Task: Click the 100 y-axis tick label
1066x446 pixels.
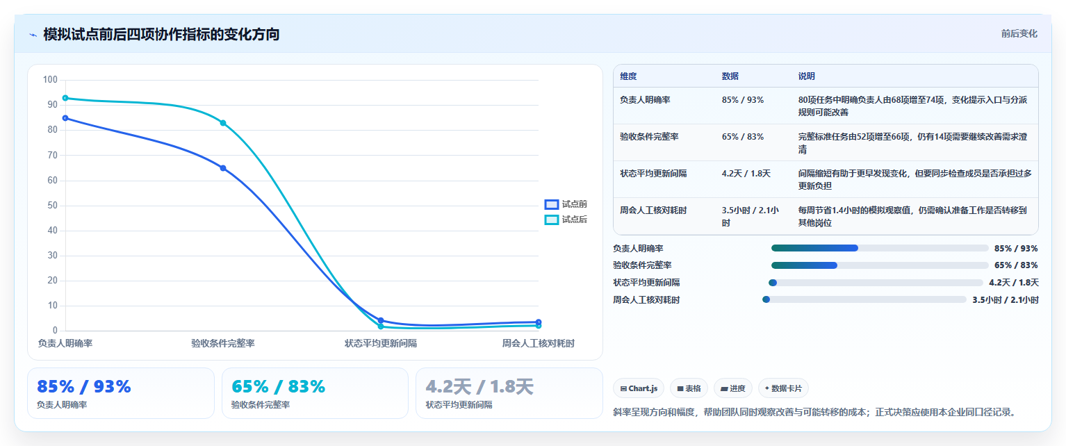Action: tap(50, 80)
